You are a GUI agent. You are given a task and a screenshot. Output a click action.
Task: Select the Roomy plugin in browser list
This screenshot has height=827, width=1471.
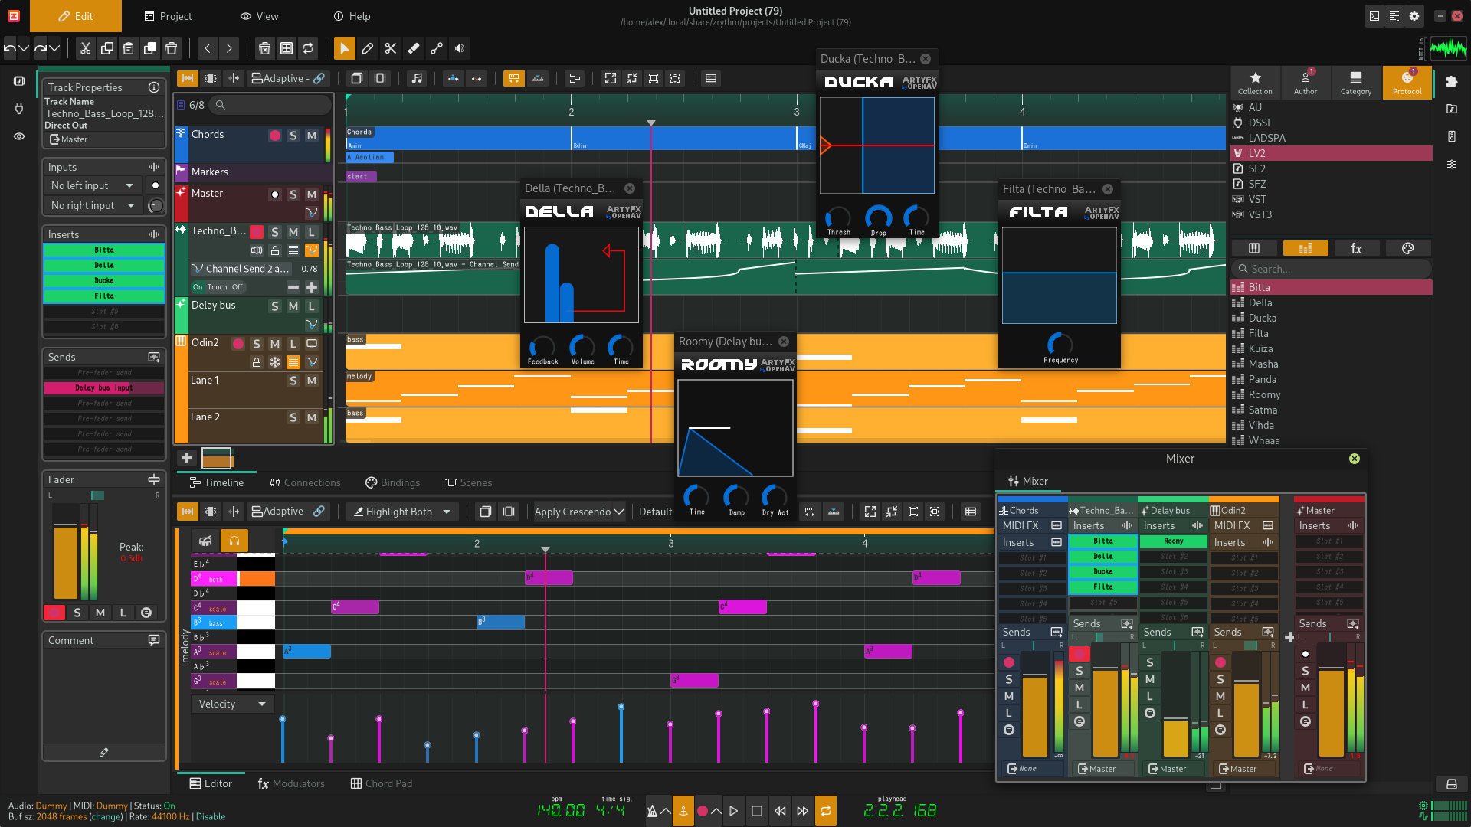(1332, 394)
